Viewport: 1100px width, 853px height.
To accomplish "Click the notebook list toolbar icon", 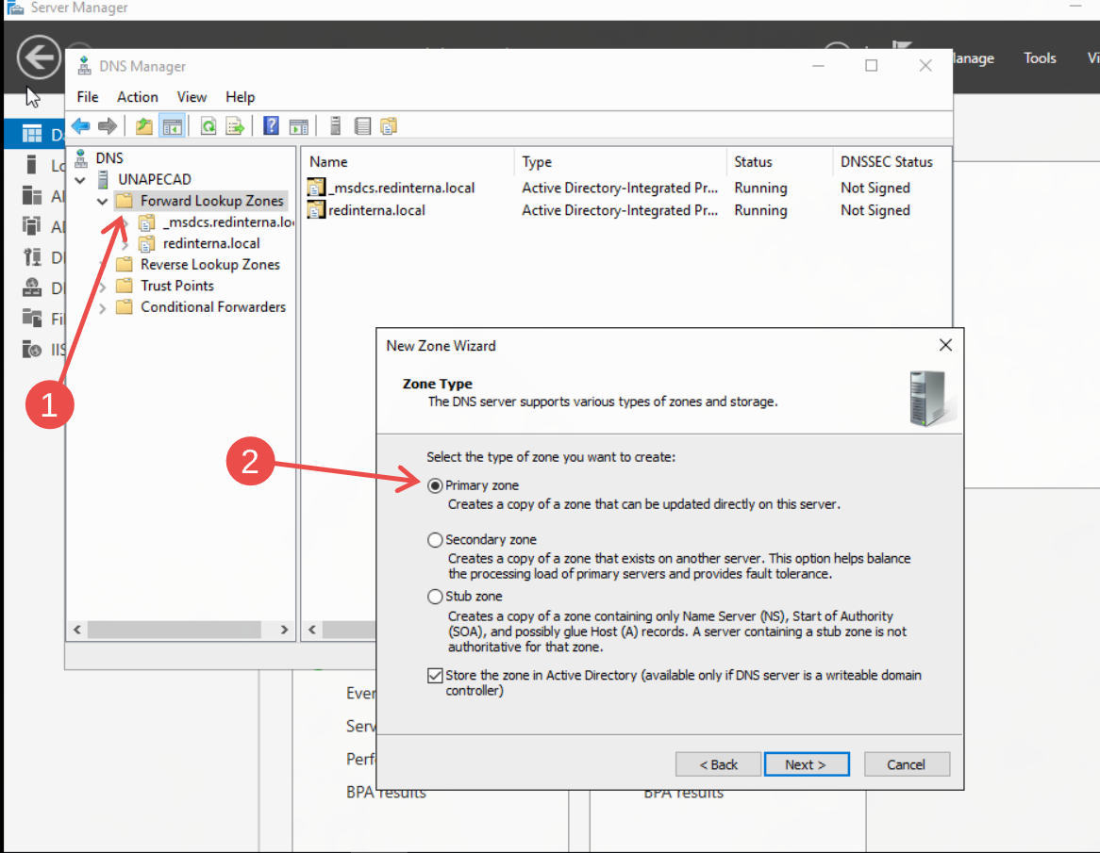I will pyautogui.click(x=362, y=126).
